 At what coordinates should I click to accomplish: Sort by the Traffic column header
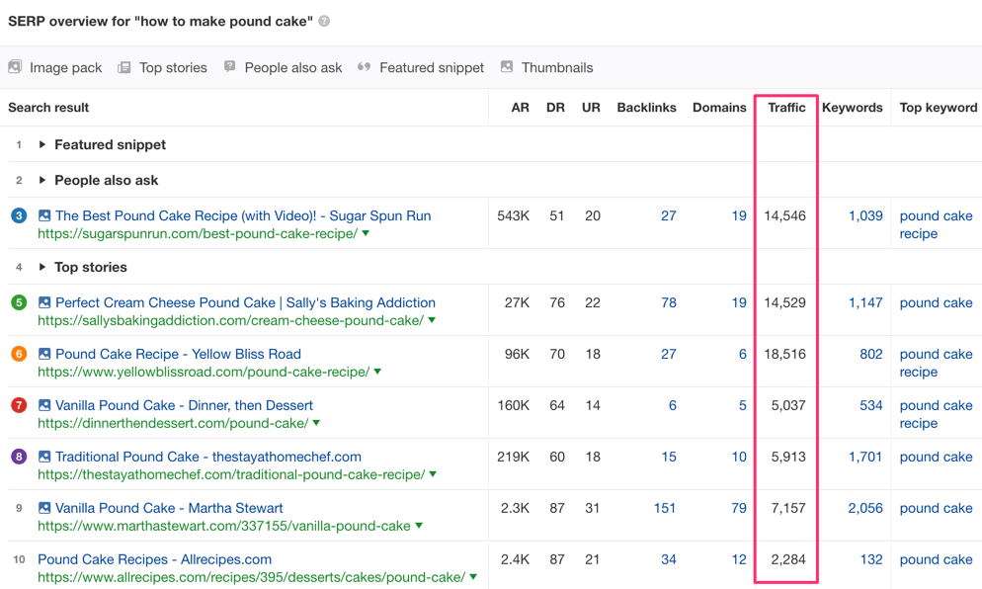(786, 107)
